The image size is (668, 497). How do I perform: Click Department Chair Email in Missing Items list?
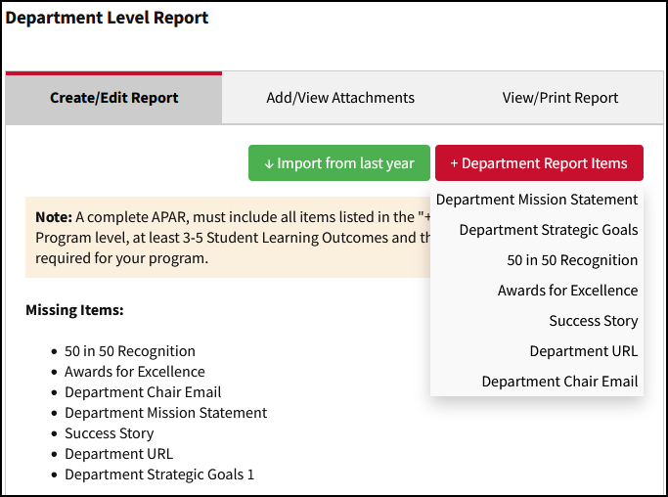[x=143, y=392]
